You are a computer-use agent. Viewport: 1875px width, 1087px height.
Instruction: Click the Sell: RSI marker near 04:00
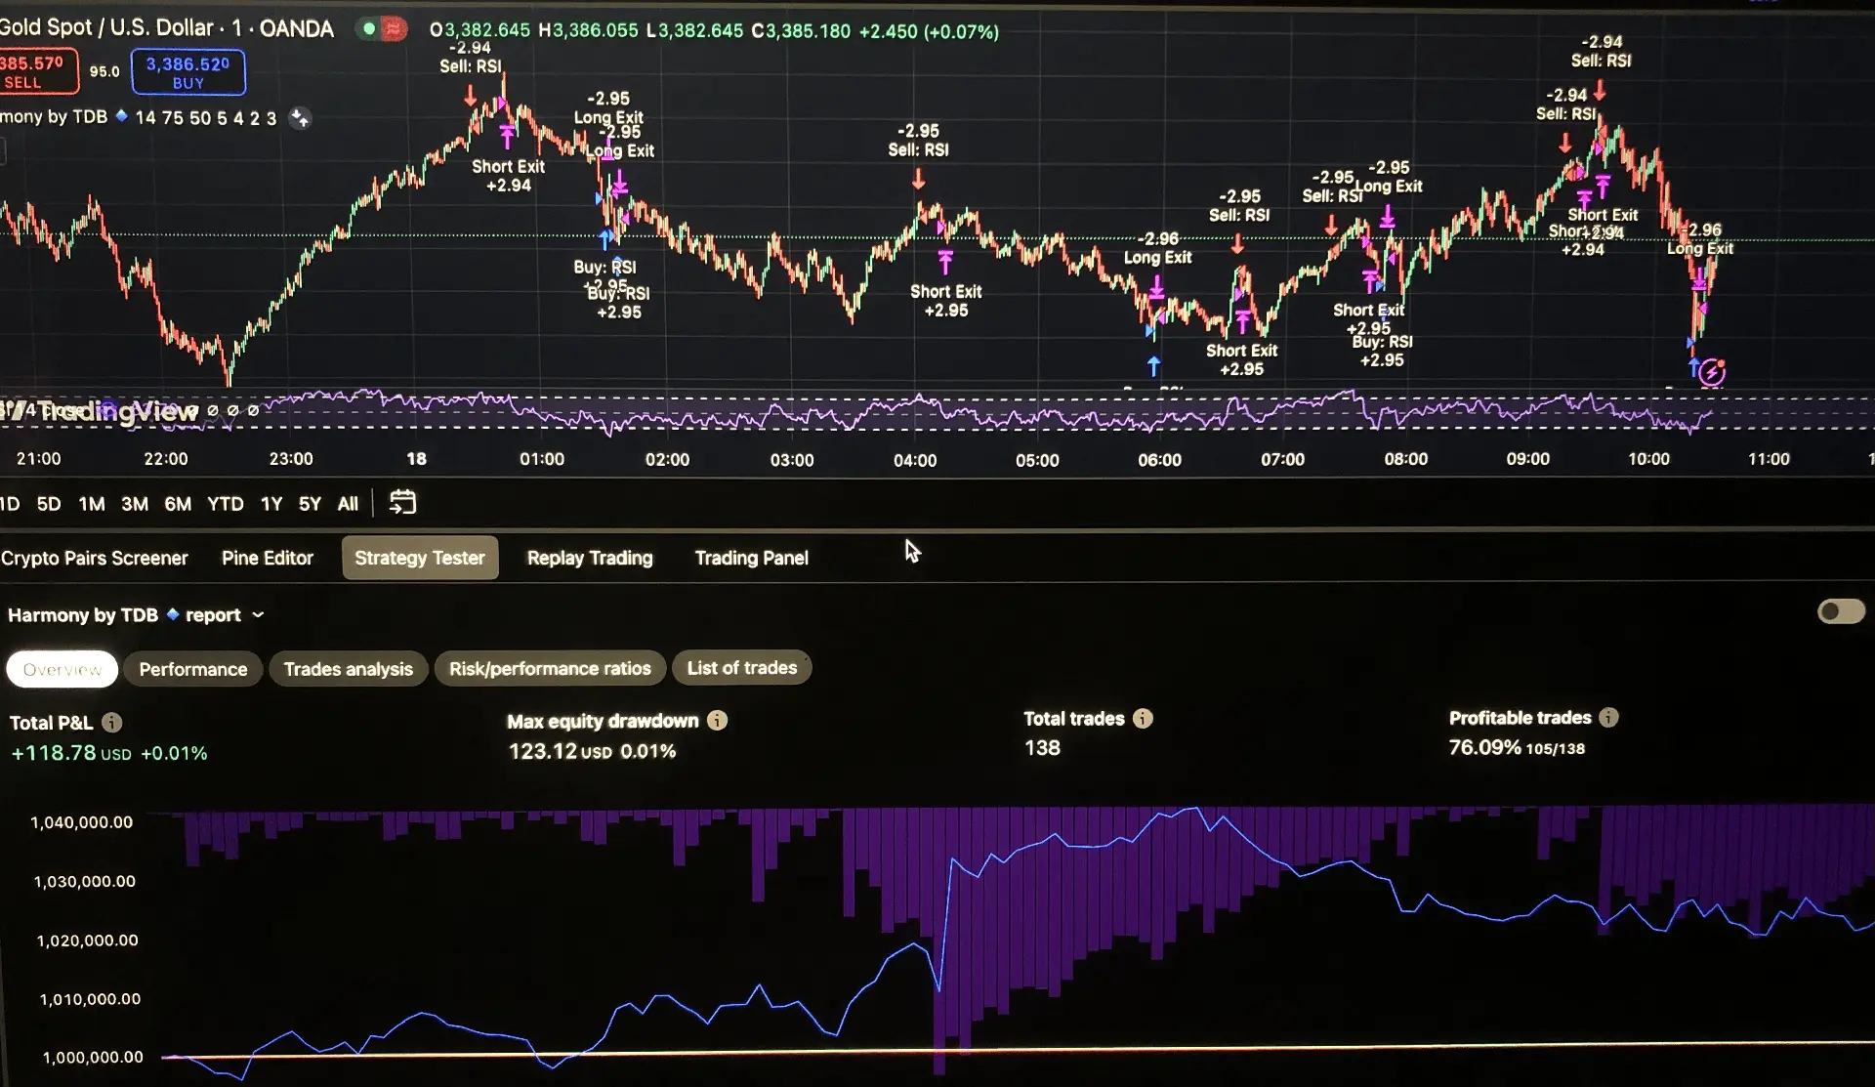918,150
